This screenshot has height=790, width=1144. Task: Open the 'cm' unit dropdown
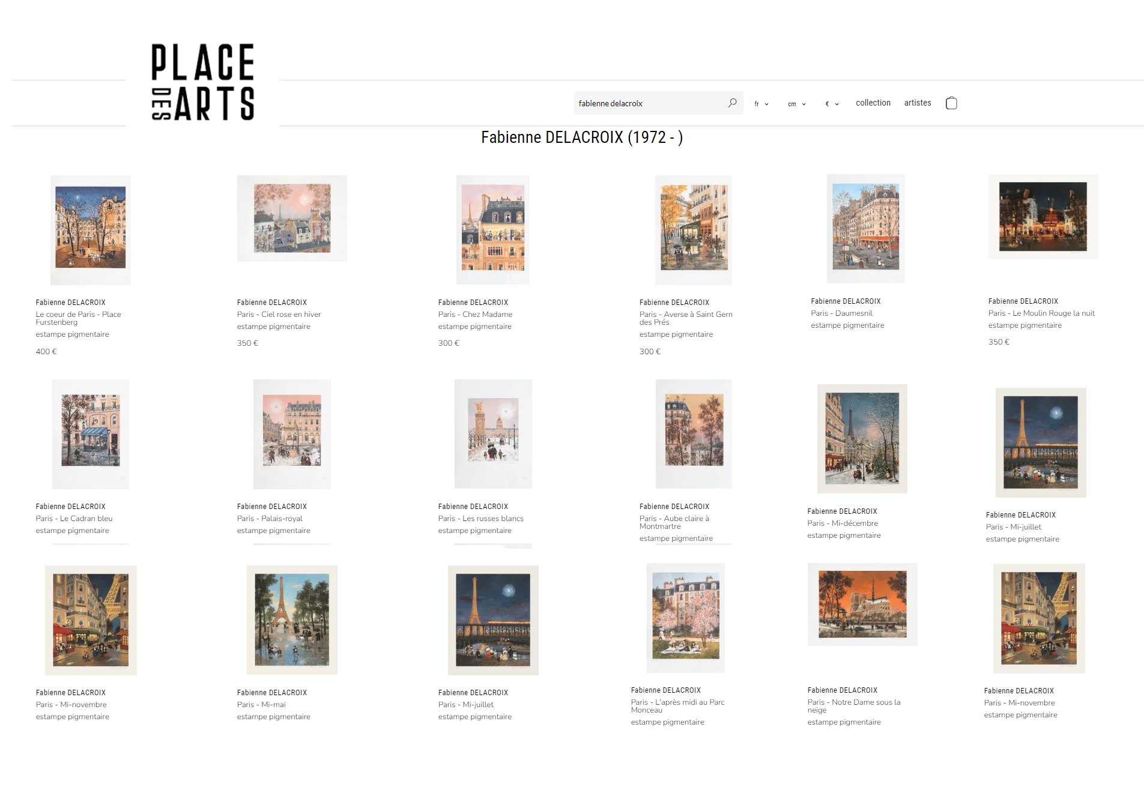tap(796, 104)
